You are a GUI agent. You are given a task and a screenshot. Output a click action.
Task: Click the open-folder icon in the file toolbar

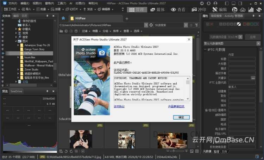[x=61, y=31]
